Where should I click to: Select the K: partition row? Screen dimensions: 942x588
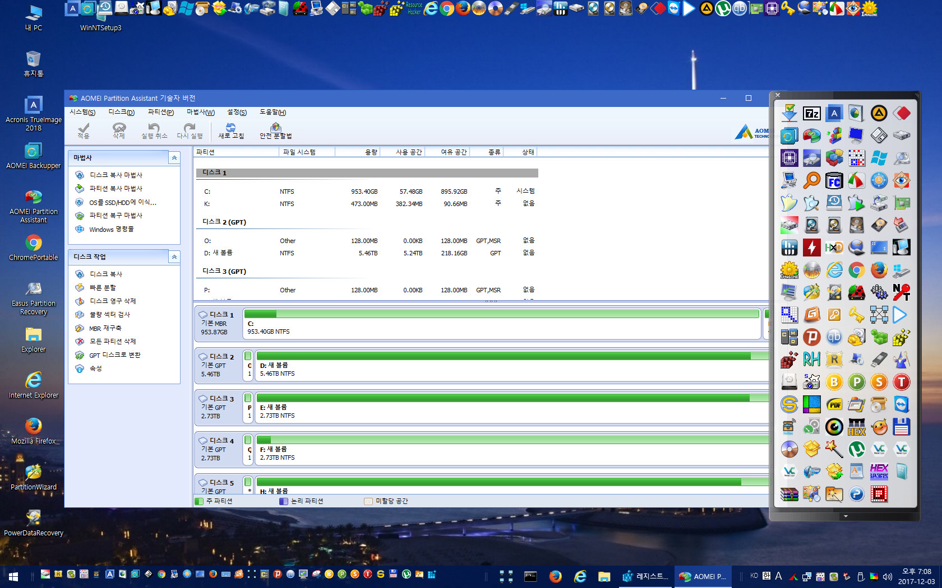367,204
